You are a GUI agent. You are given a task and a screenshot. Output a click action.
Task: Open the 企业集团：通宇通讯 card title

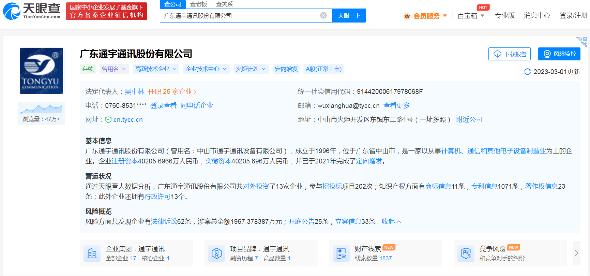click(x=135, y=249)
